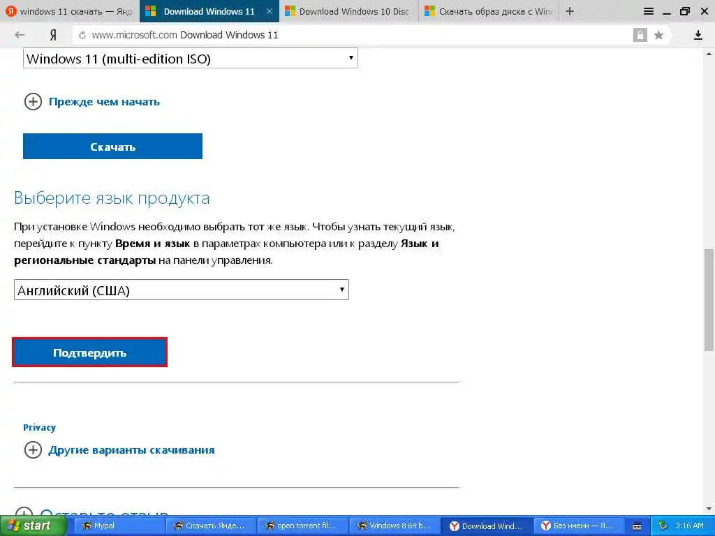Close the Download Windows 11 tab
The image size is (715, 536).
(x=270, y=11)
